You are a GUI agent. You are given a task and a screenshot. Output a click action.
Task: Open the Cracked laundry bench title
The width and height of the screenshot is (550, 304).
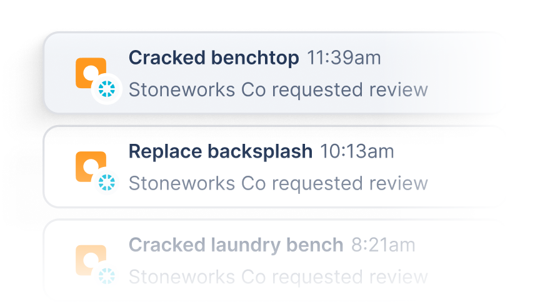(x=236, y=245)
